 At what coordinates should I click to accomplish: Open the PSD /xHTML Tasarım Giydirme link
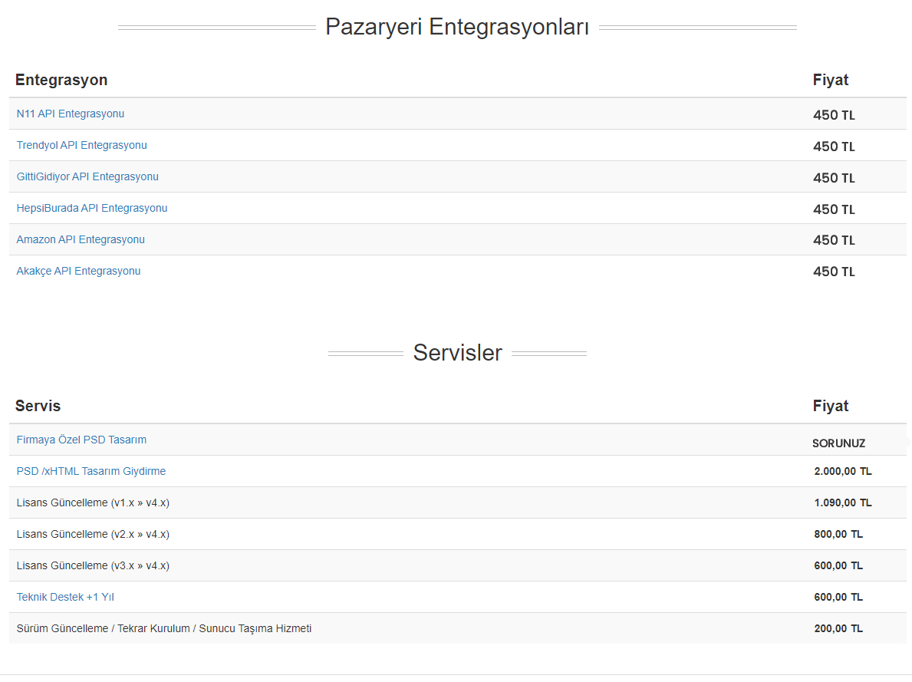point(91,471)
